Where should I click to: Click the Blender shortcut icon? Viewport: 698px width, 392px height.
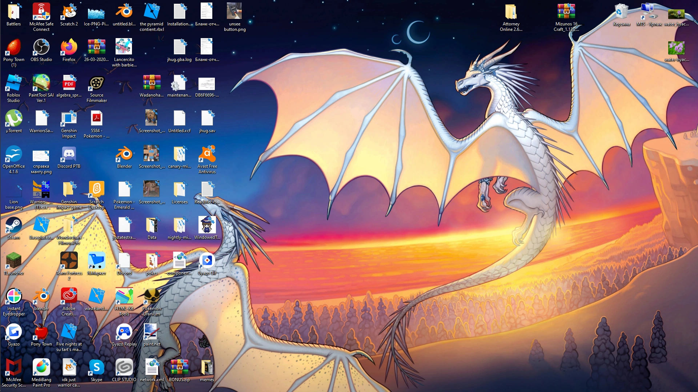[124, 154]
